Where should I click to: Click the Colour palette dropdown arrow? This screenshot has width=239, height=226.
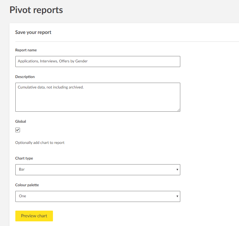(x=177, y=196)
